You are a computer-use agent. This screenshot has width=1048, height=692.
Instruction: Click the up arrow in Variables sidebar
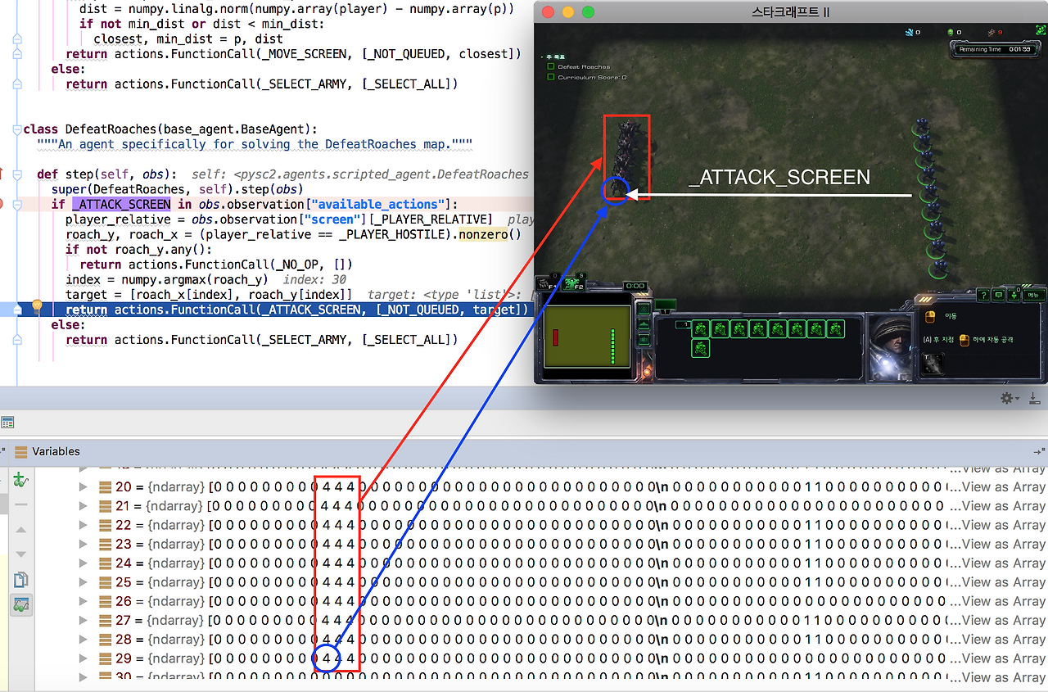point(21,530)
